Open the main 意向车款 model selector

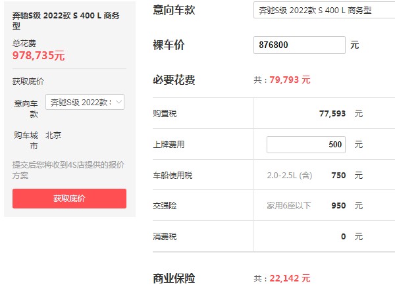coord(324,10)
